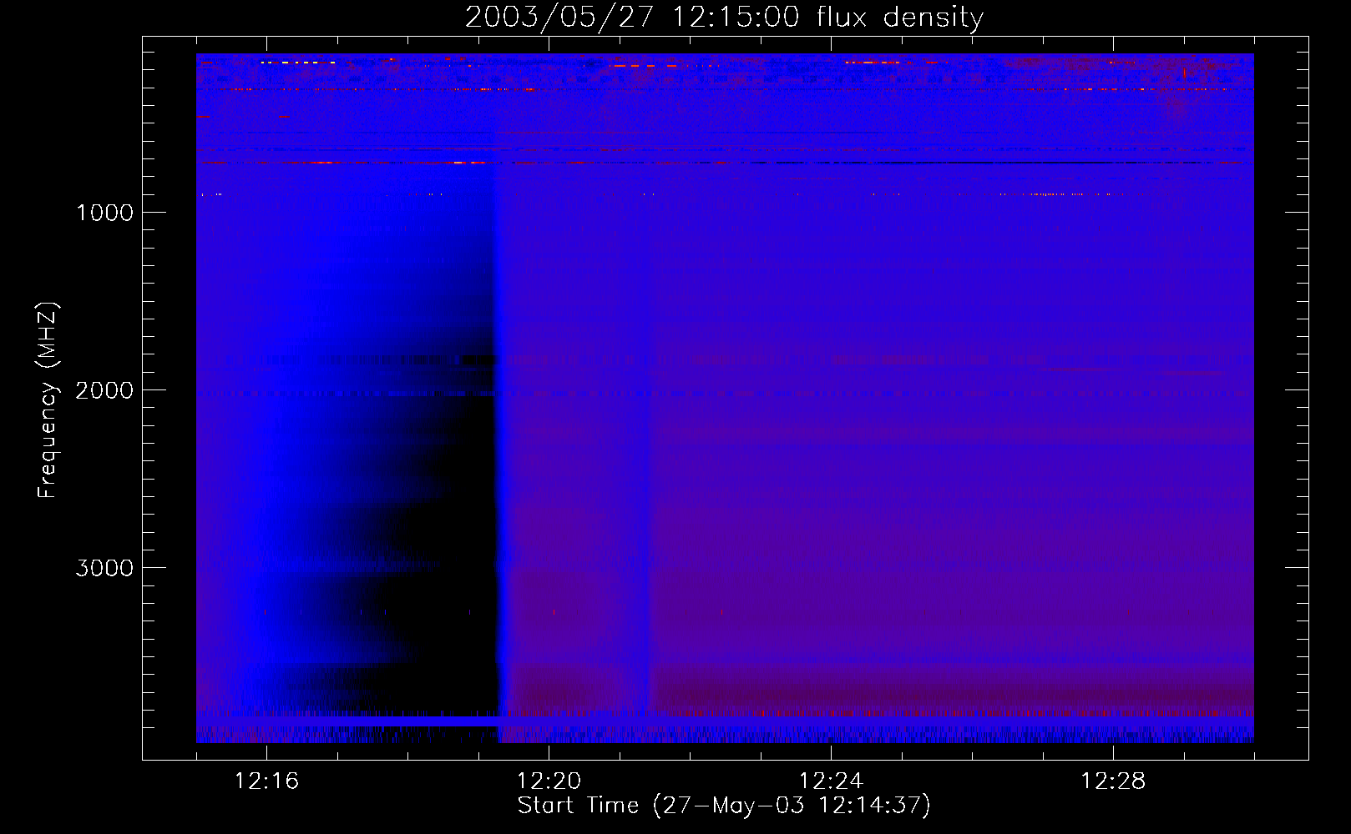Image resolution: width=1351 pixels, height=834 pixels.
Task: Click the 3000 frequency tick label
Action: click(x=104, y=568)
